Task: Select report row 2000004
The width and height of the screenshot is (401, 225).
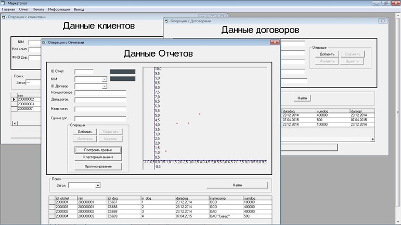Action: [x=160, y=216]
